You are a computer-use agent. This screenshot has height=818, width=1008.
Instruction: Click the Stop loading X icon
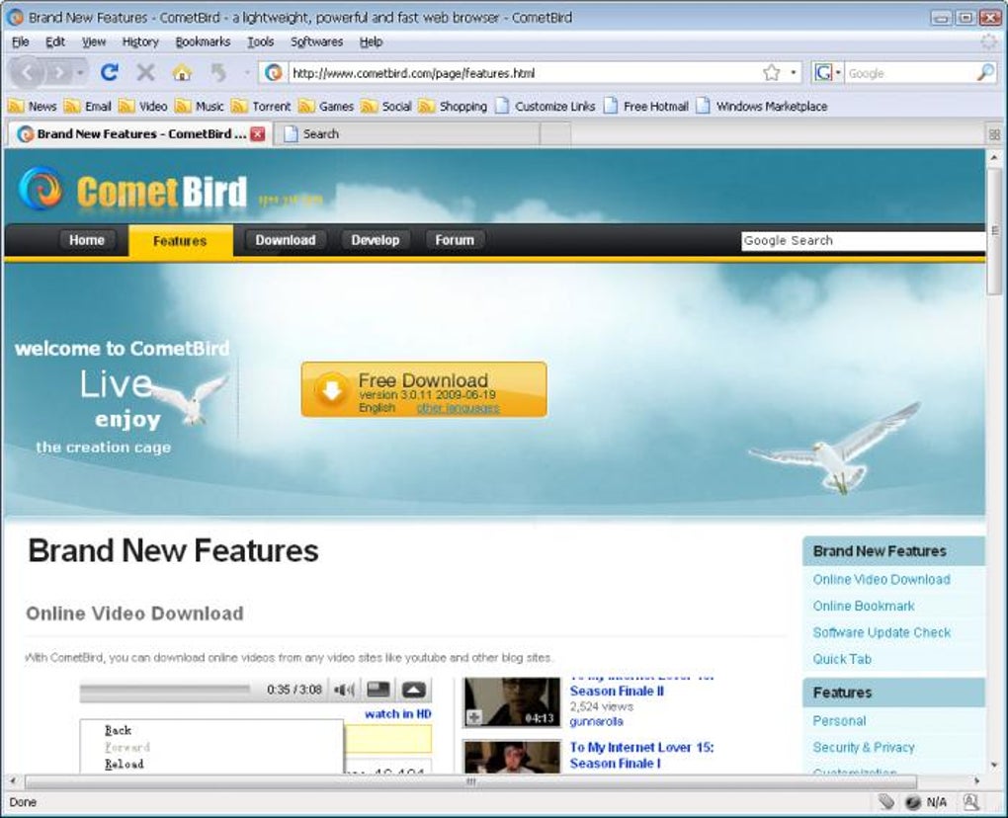click(146, 72)
